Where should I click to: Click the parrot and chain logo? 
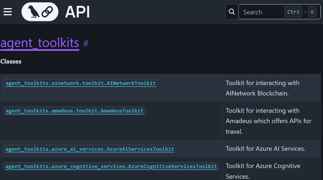(x=40, y=12)
